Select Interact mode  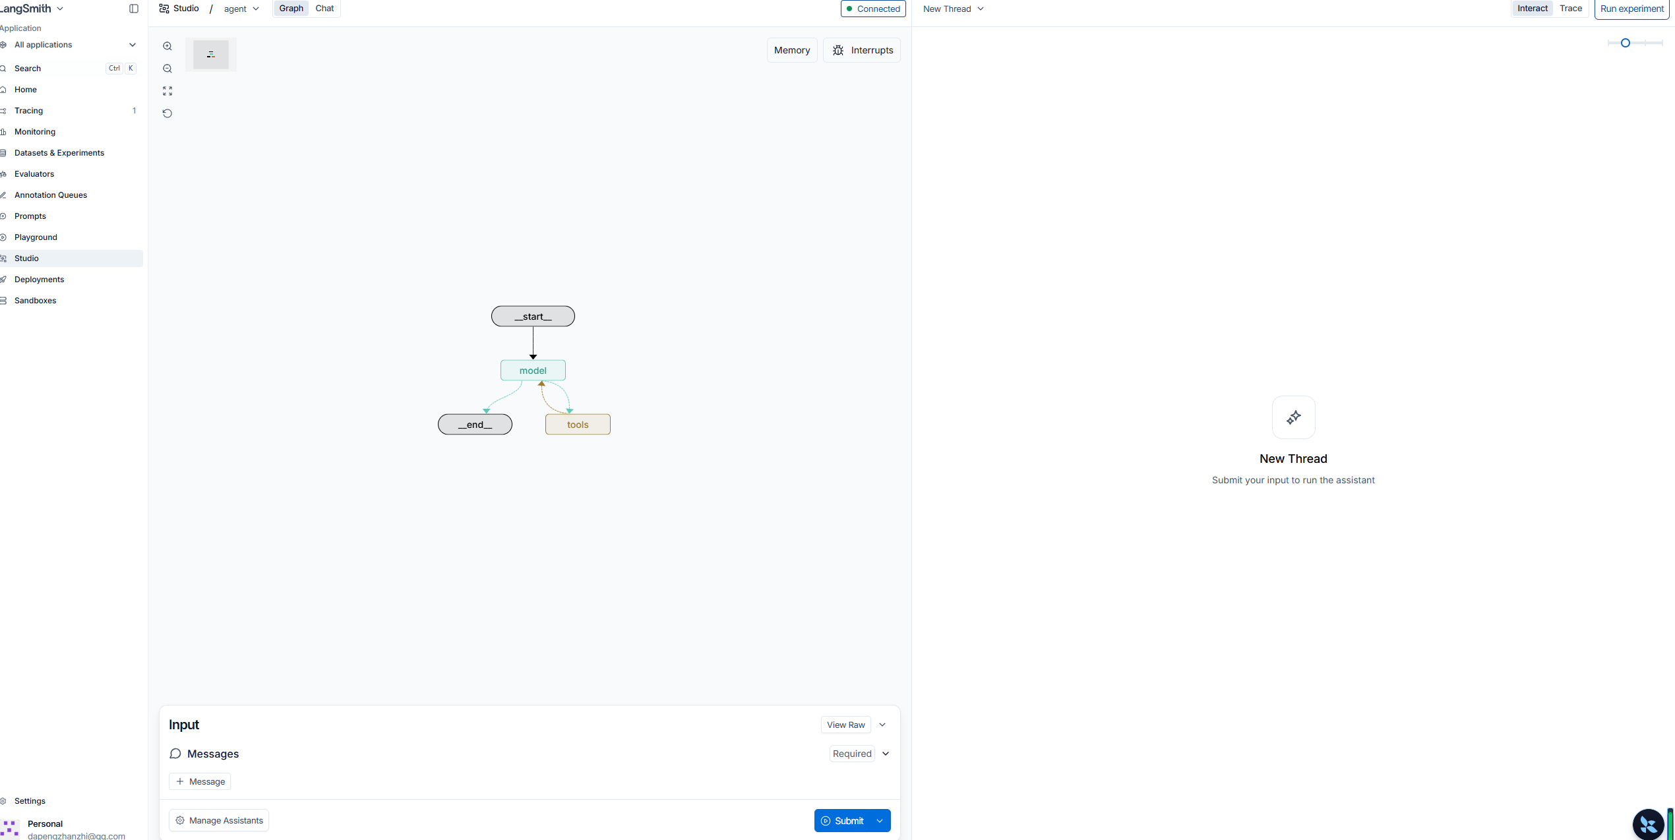point(1532,9)
